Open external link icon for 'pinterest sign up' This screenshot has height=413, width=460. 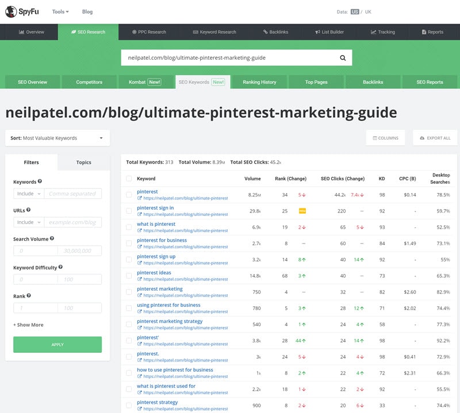[140, 263]
